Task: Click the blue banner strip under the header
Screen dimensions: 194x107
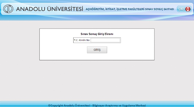Action: (97, 18)
